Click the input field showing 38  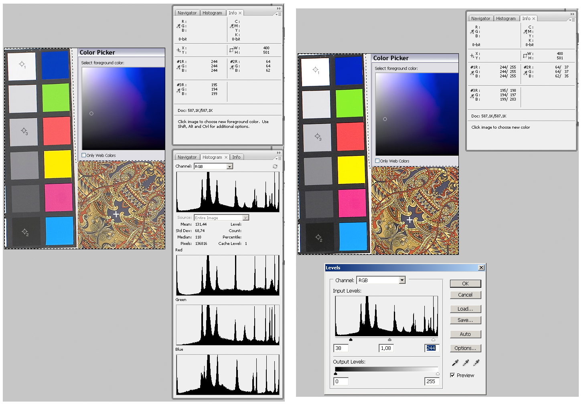[341, 348]
